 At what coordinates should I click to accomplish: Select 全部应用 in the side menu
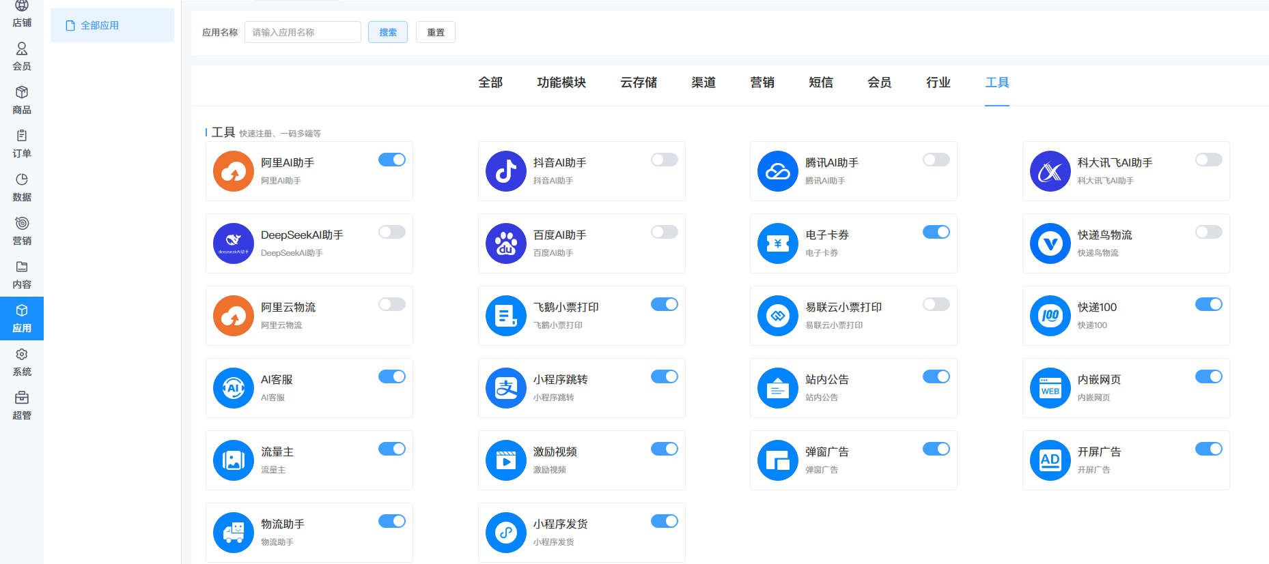[112, 25]
